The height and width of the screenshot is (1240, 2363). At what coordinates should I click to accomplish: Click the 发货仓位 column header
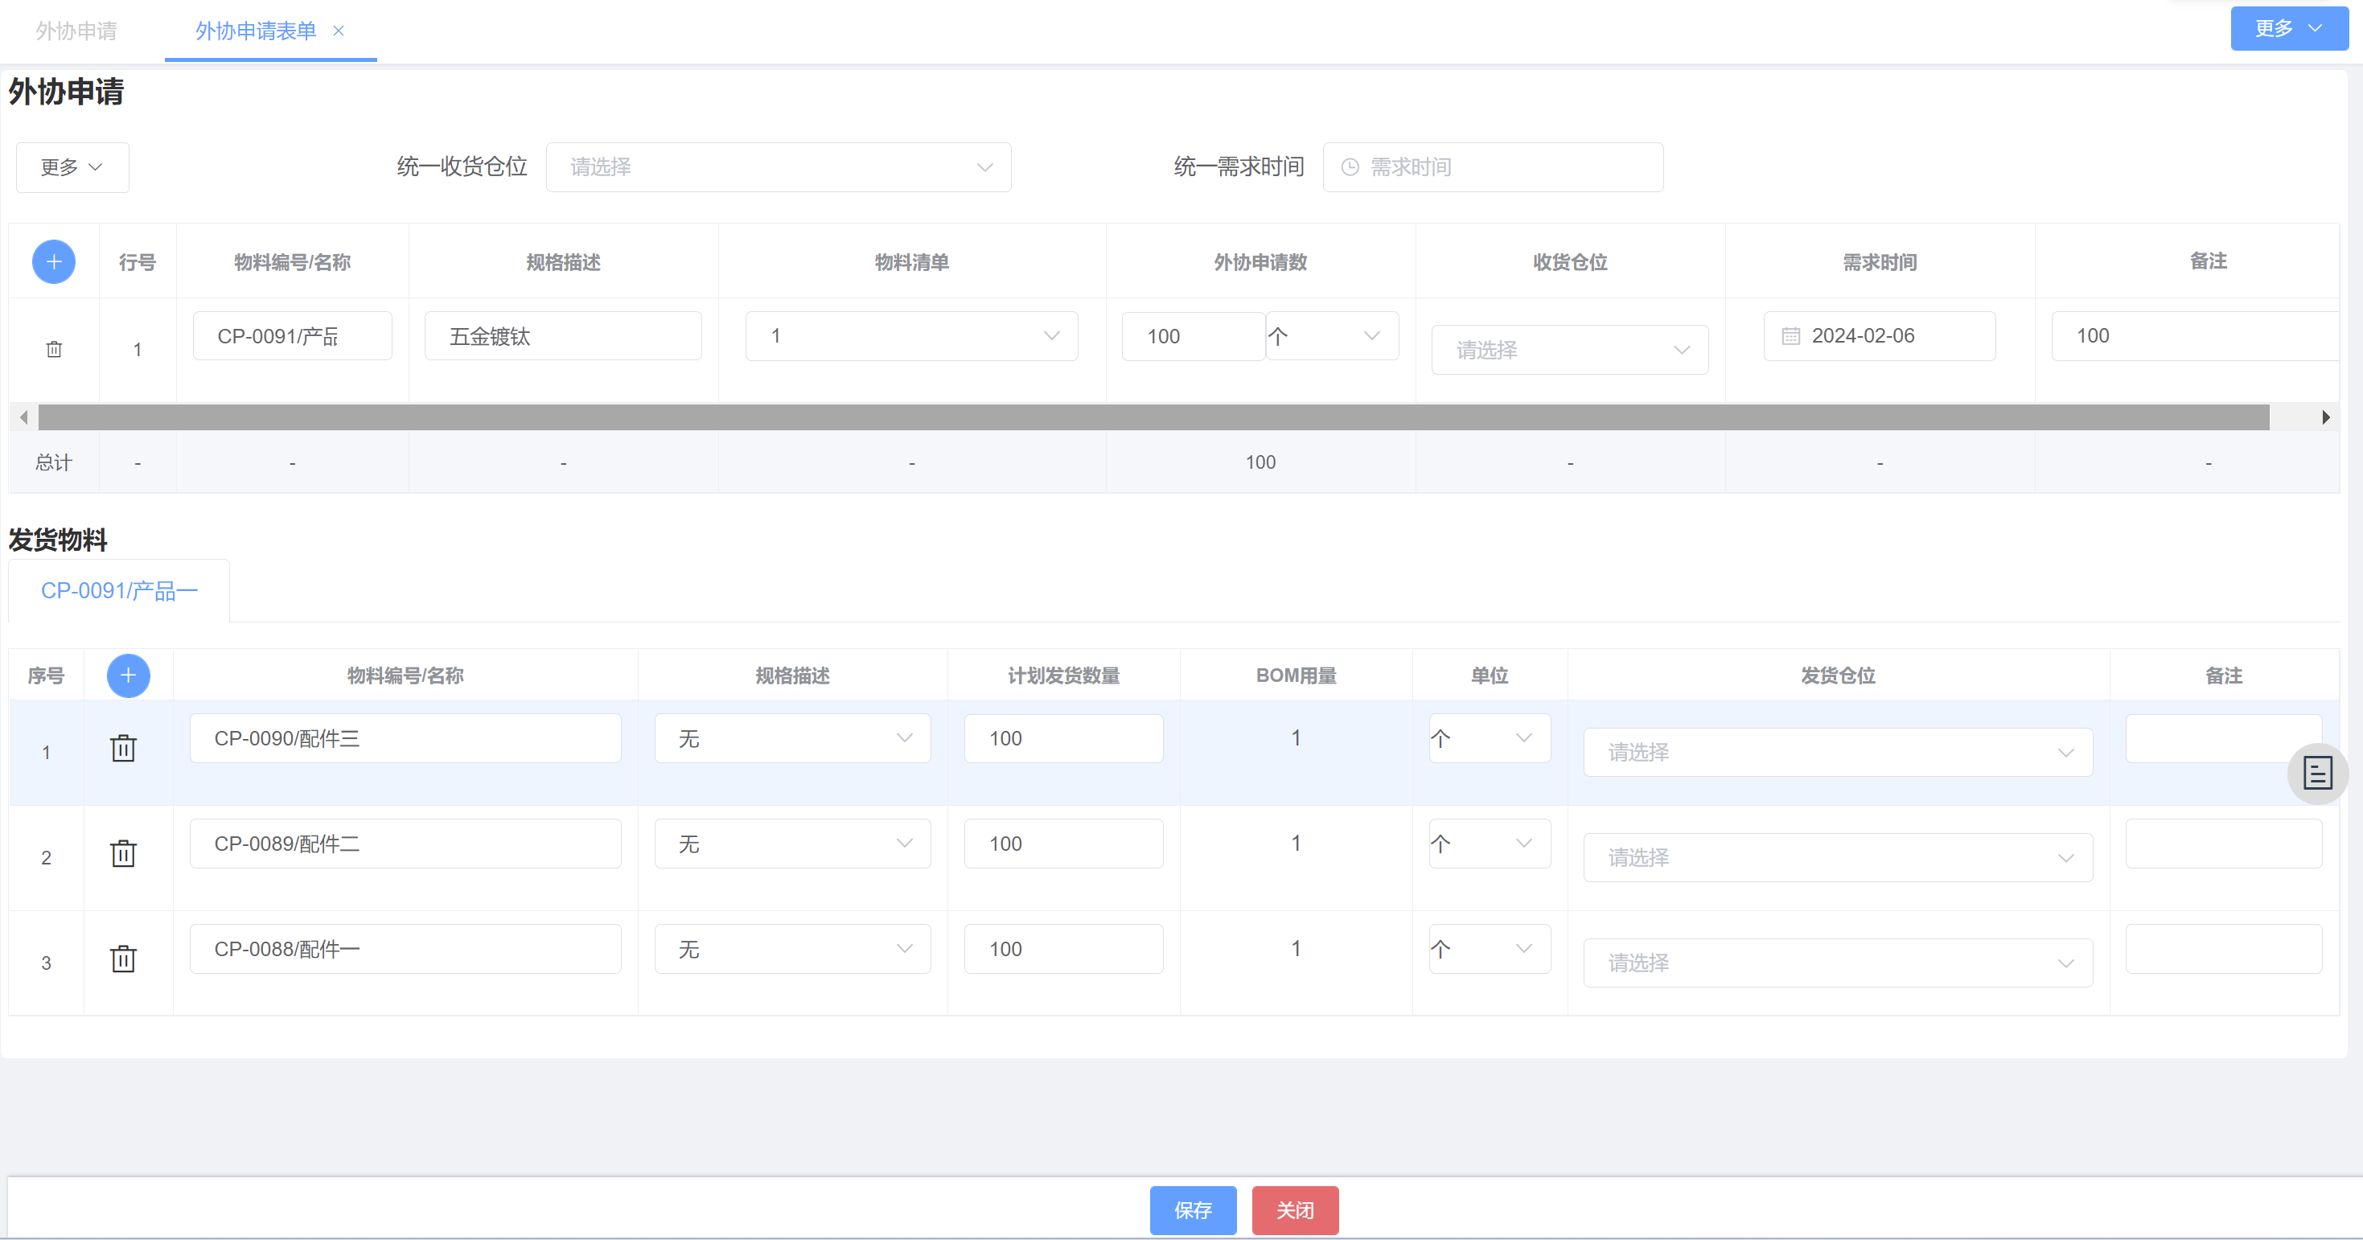point(1837,676)
